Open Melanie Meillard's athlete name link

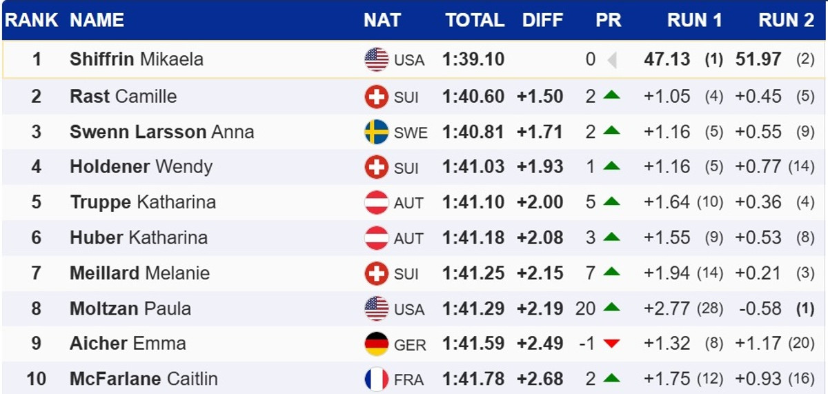tap(139, 273)
